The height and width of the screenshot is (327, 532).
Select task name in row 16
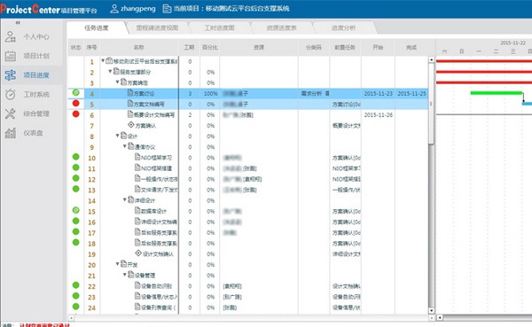click(x=159, y=222)
